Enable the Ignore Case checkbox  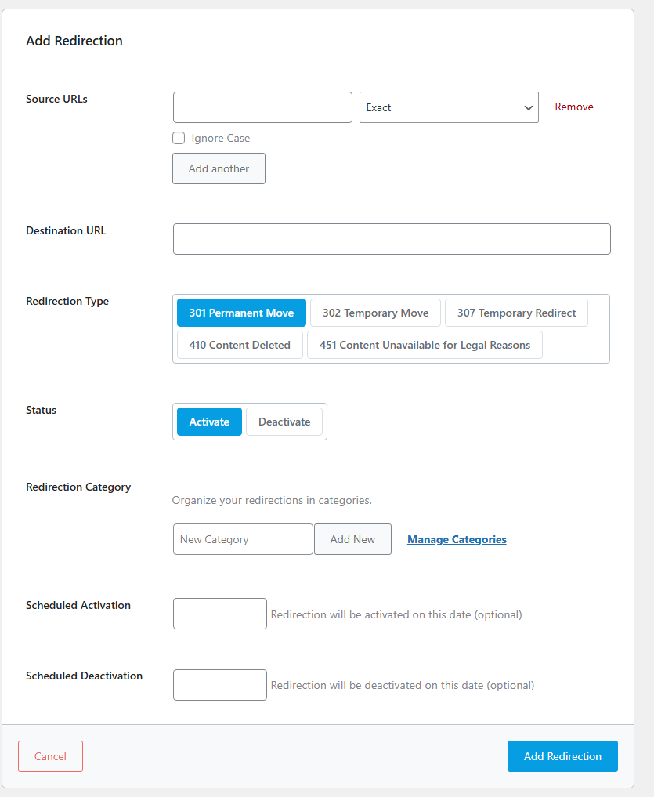pyautogui.click(x=179, y=138)
